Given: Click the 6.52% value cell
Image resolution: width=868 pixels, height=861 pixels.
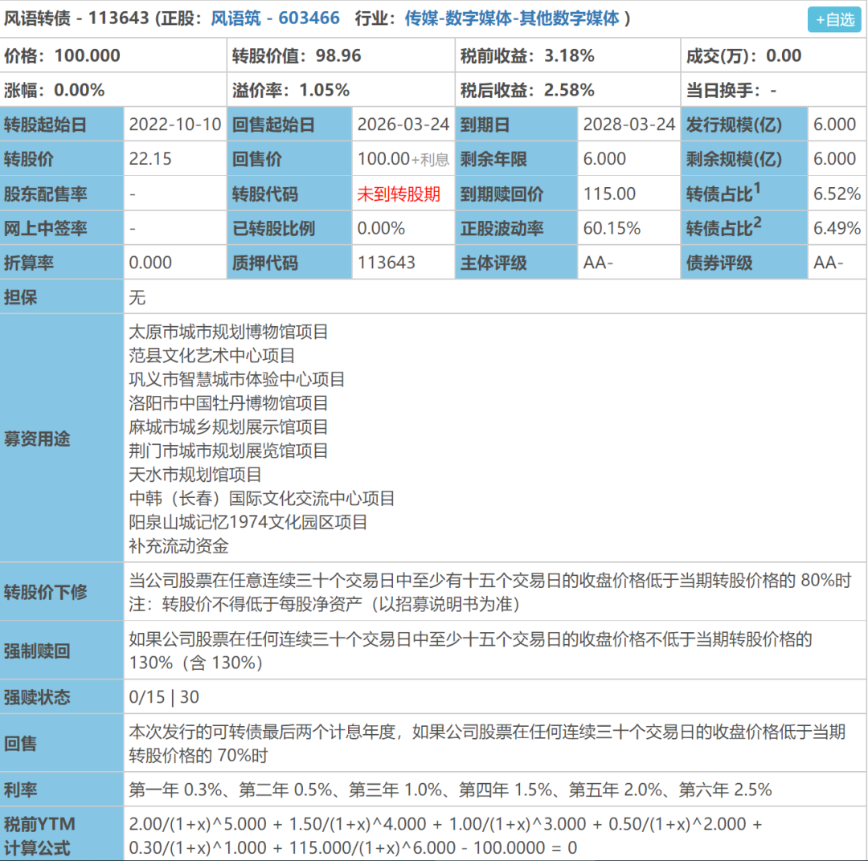Looking at the screenshot, I should coord(837,194).
